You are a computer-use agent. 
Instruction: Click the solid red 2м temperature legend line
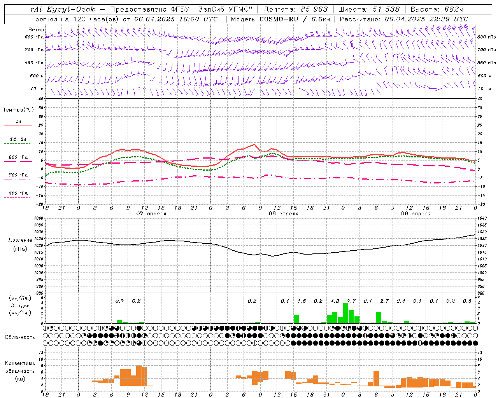pos(18,126)
